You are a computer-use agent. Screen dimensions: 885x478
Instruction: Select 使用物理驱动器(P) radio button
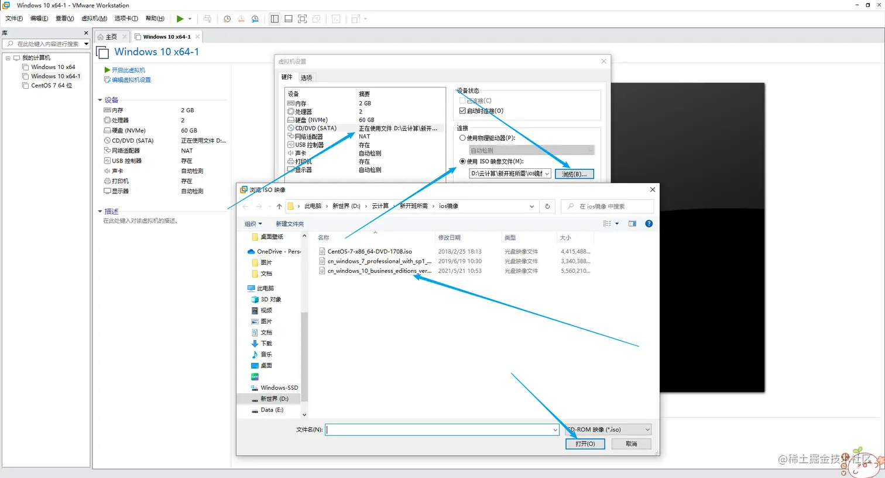tap(462, 138)
